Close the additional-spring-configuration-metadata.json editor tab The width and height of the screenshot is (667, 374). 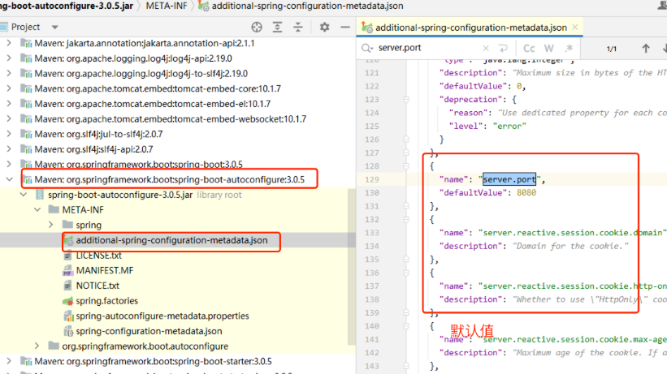click(x=575, y=28)
